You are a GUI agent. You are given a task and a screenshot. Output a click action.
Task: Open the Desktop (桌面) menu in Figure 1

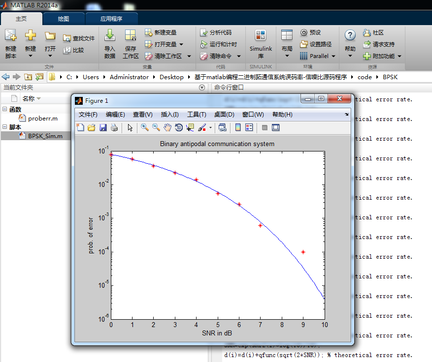pos(224,115)
